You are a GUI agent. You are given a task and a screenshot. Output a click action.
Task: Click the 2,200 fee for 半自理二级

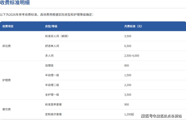pyautogui.click(x=128, y=85)
